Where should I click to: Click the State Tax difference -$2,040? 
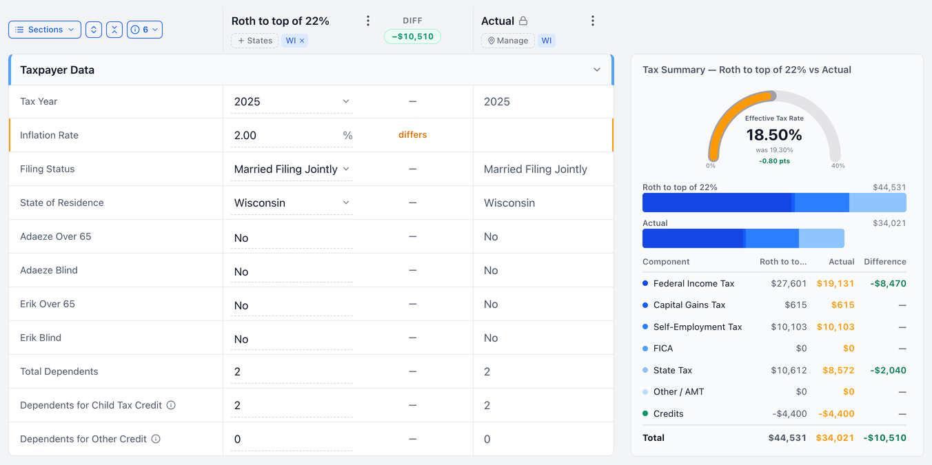[888, 370]
